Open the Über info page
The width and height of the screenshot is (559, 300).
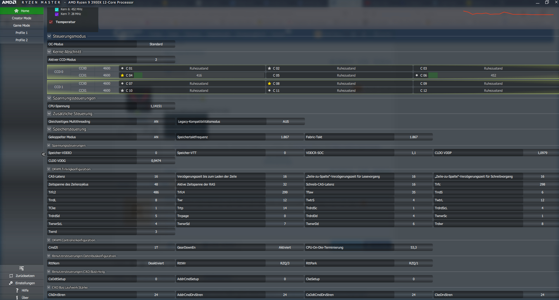pos(22,298)
